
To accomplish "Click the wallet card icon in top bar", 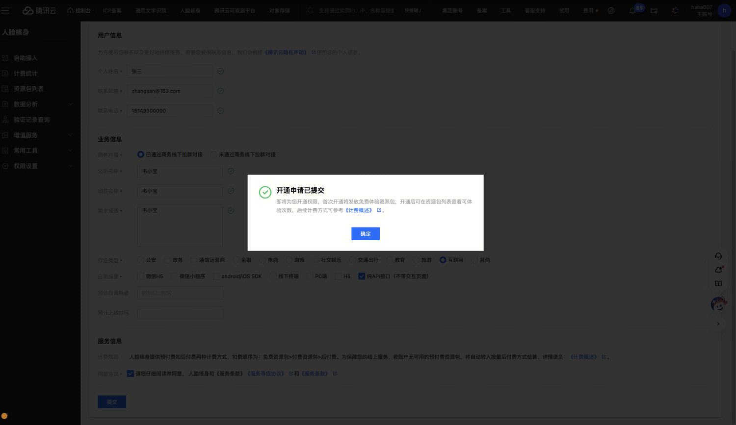I will pos(654,10).
